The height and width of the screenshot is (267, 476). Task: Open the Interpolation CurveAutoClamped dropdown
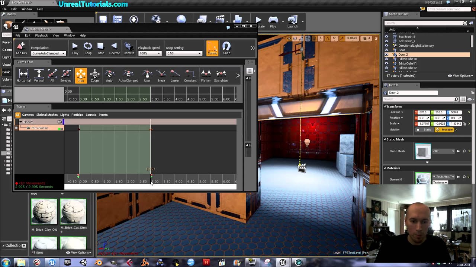pos(48,53)
